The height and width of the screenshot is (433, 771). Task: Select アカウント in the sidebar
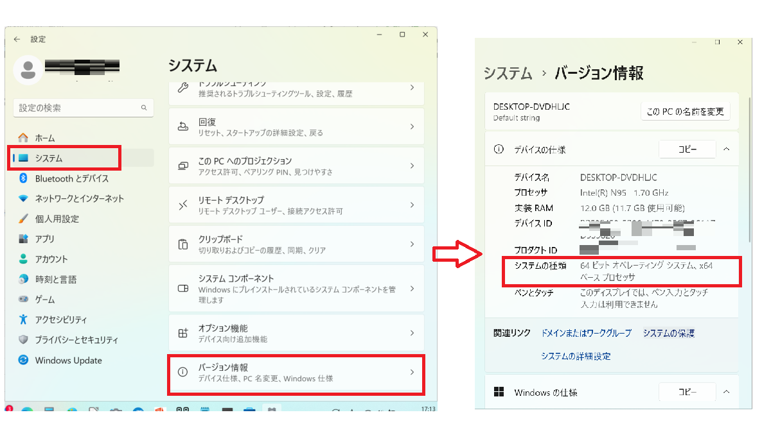pos(51,259)
